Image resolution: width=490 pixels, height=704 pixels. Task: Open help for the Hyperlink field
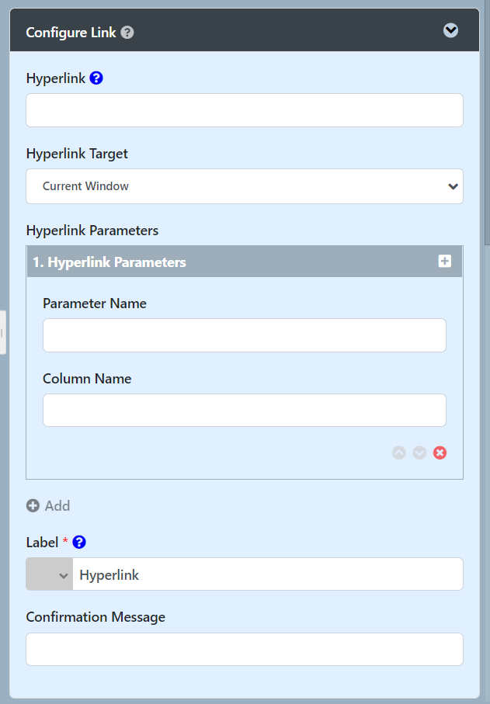[96, 78]
